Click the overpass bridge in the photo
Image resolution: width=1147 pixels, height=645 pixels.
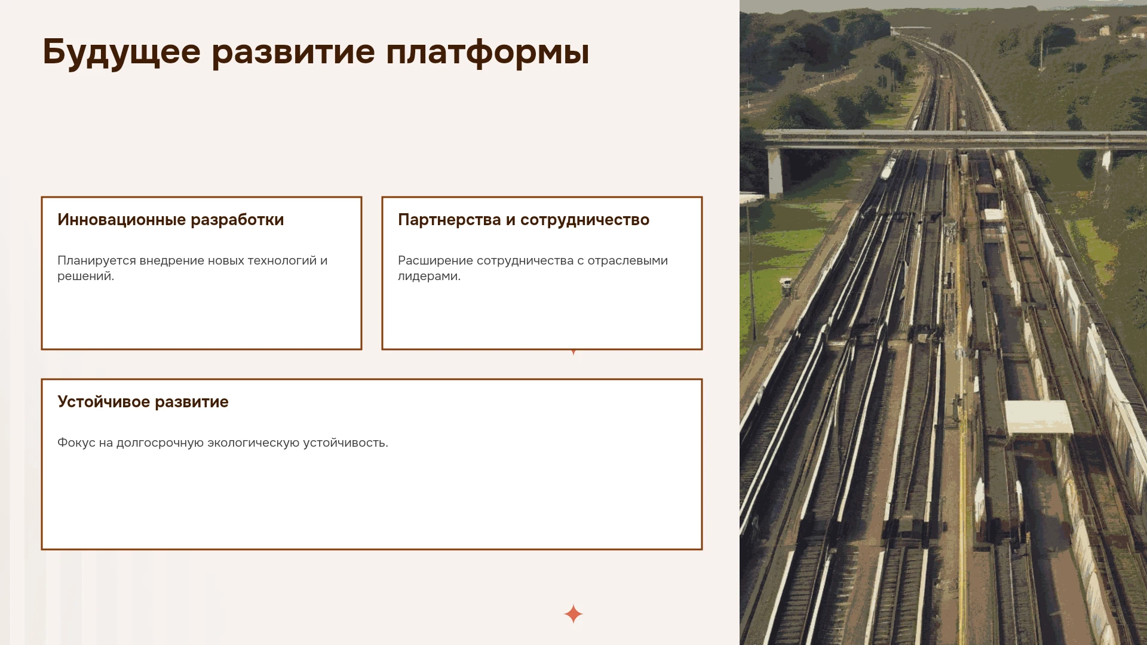coord(955,140)
